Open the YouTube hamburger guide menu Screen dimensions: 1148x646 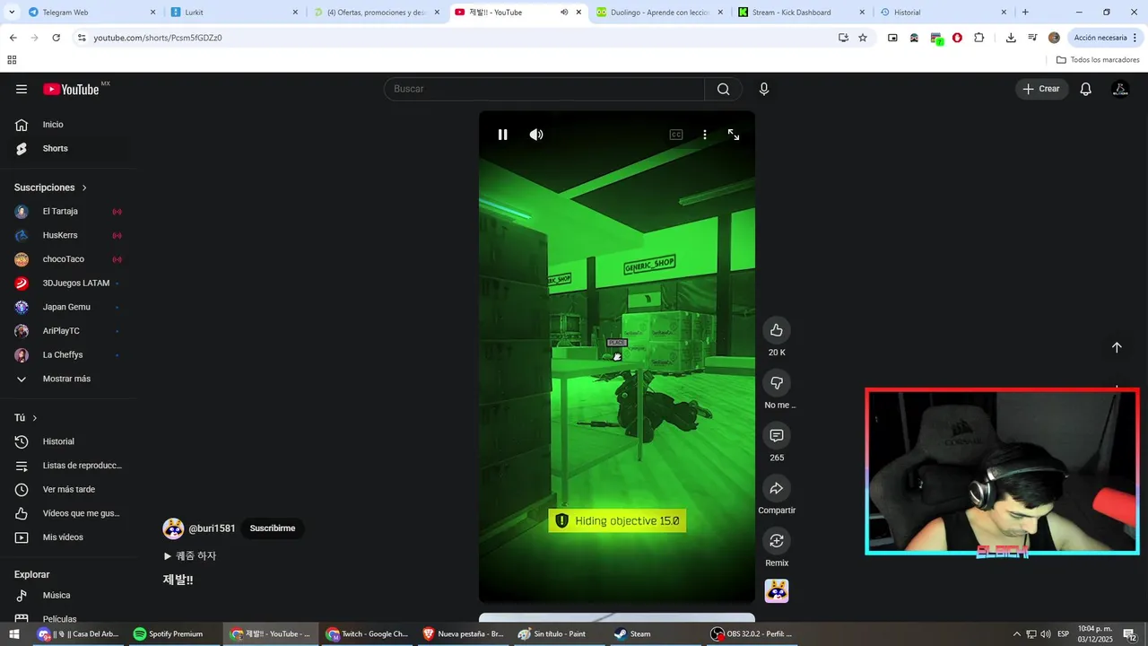(22, 89)
